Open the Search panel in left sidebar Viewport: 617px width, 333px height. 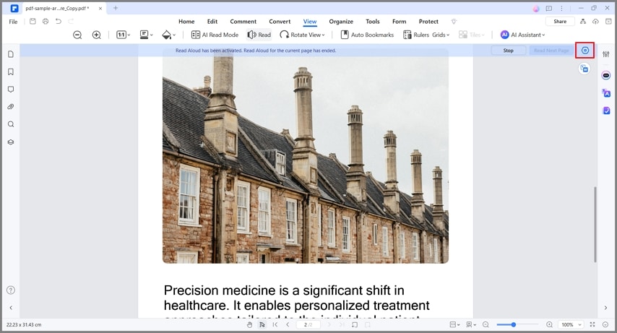click(x=11, y=124)
